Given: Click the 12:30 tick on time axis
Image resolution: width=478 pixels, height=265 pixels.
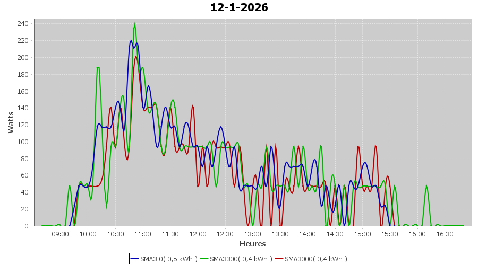Looking at the screenshot, I should [225, 234].
